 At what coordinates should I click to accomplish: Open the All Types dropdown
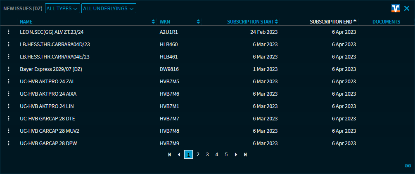coord(62,8)
